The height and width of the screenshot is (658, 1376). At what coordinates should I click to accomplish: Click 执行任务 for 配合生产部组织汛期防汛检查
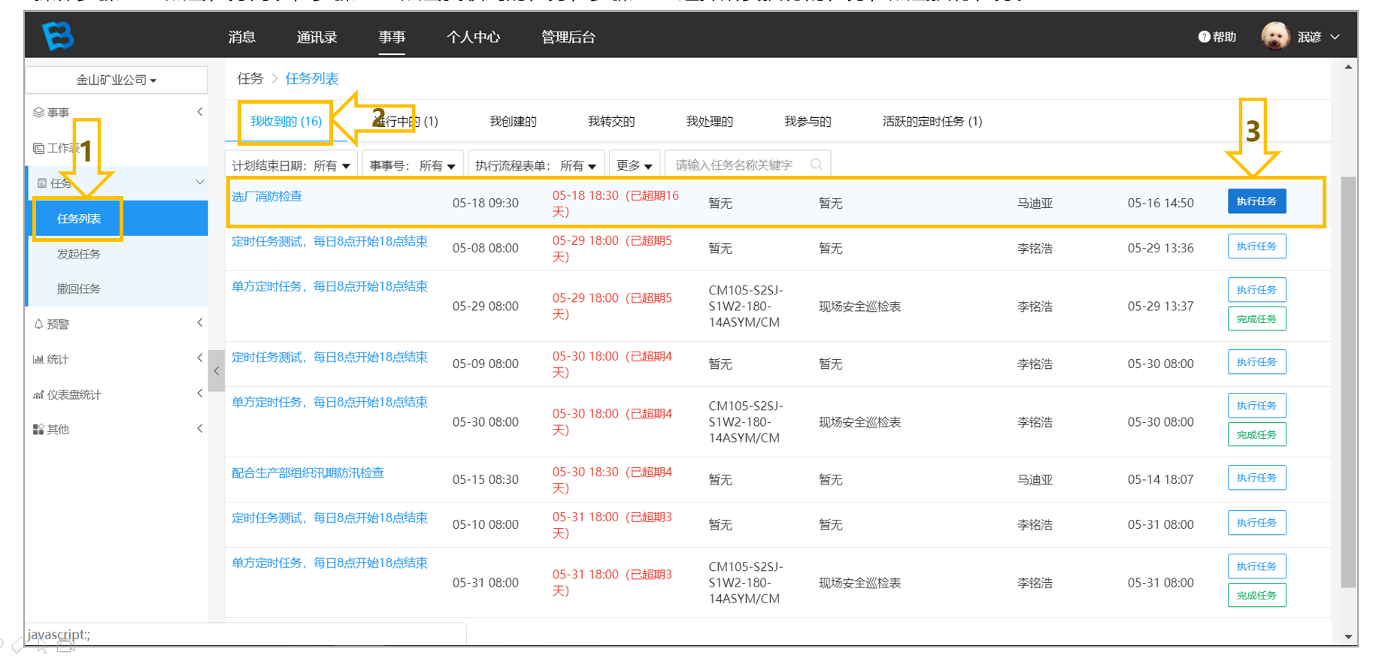click(1256, 478)
